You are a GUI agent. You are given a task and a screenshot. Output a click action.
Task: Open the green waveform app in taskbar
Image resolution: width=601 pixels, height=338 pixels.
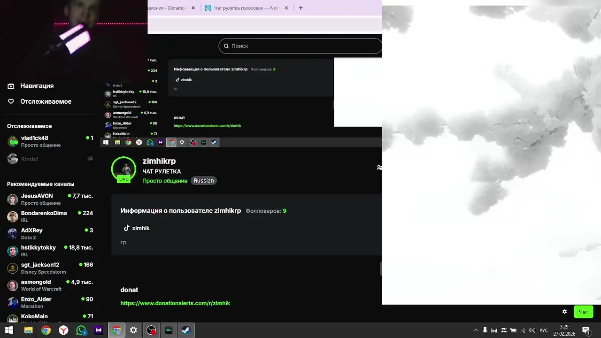click(169, 330)
